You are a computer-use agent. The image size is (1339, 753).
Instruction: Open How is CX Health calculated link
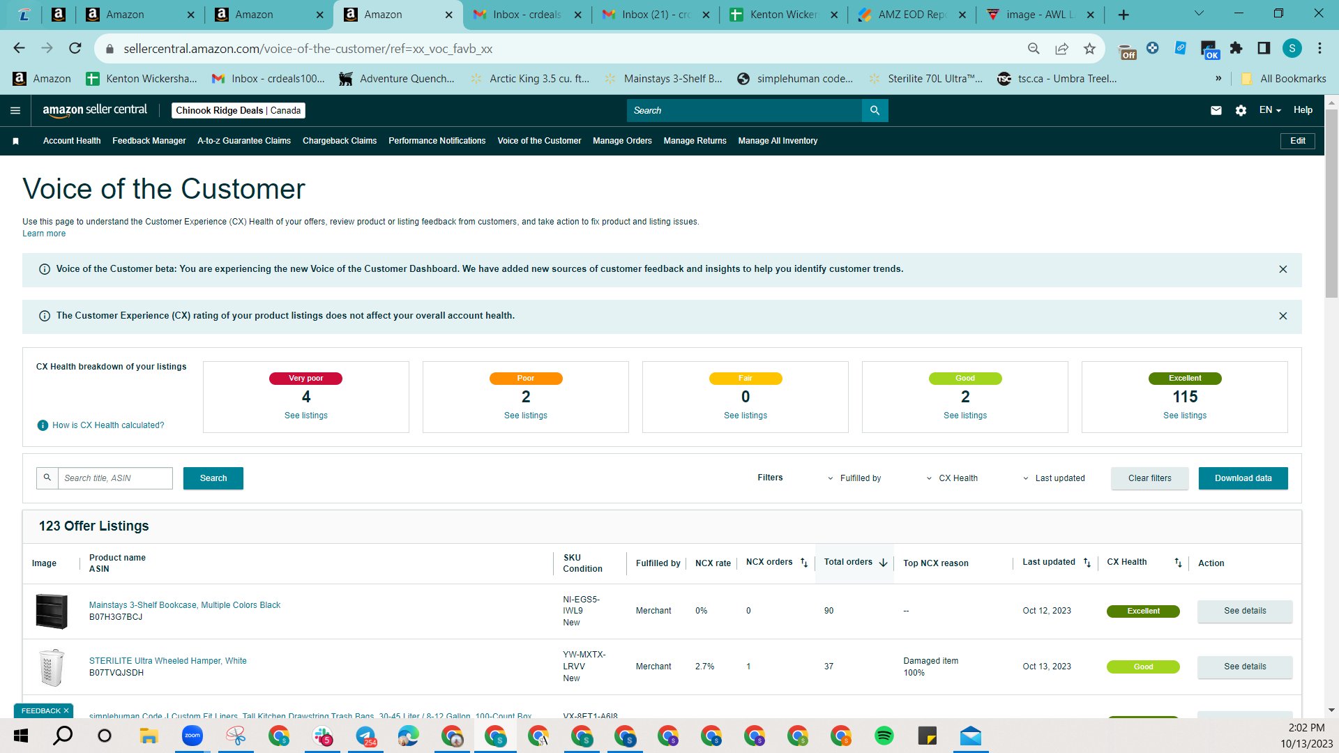(108, 425)
